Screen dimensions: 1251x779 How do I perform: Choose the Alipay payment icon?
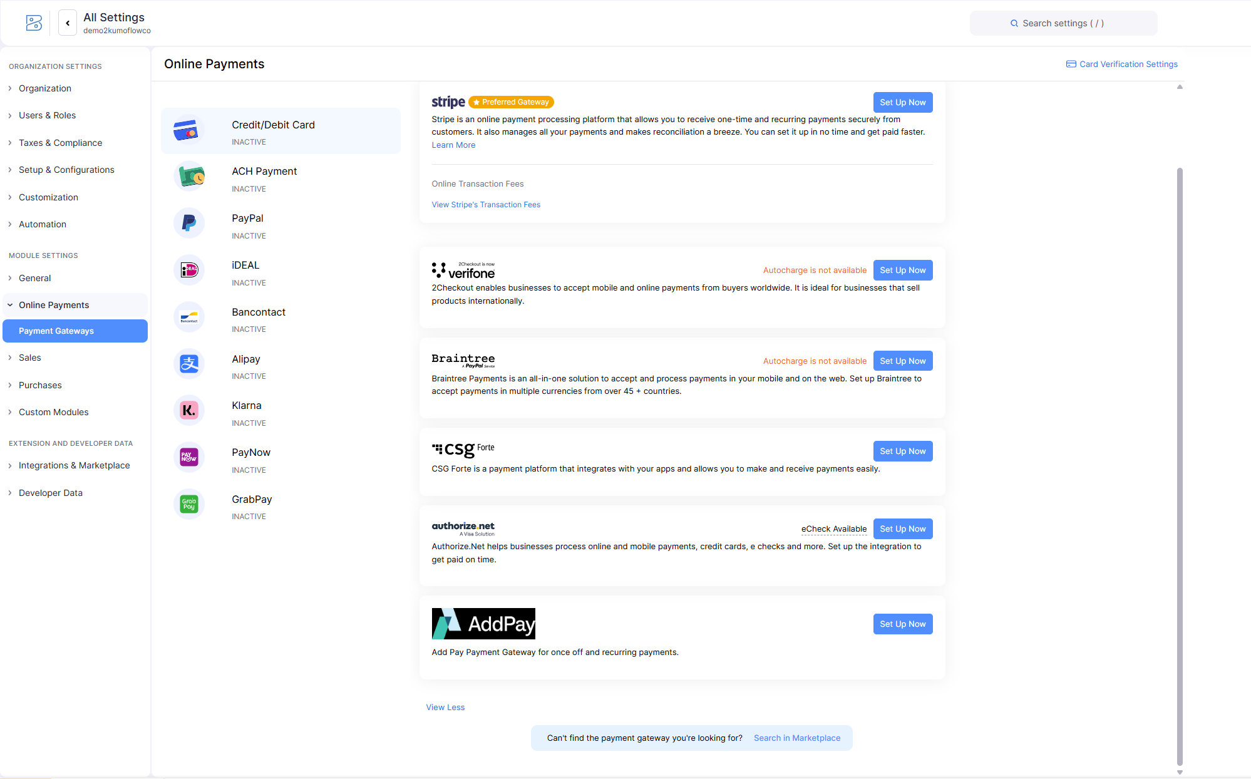click(188, 364)
